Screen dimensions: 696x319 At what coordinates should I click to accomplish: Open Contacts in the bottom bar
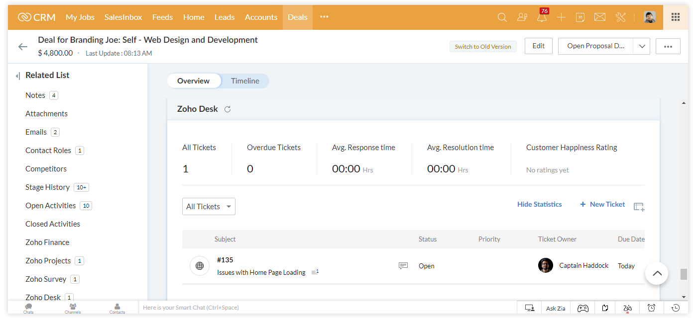(117, 308)
